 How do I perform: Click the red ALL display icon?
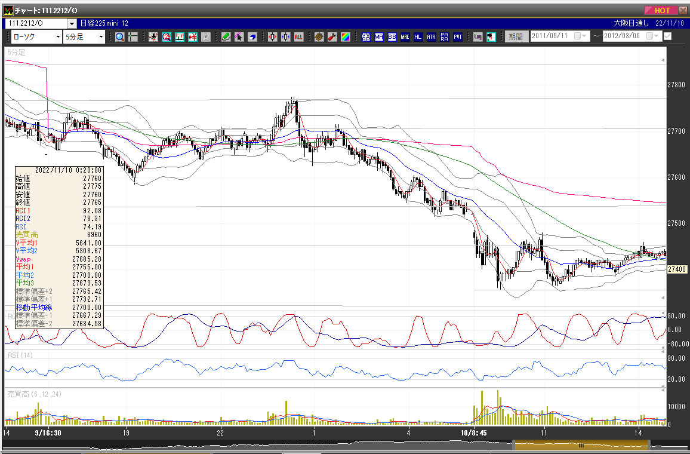tap(299, 37)
